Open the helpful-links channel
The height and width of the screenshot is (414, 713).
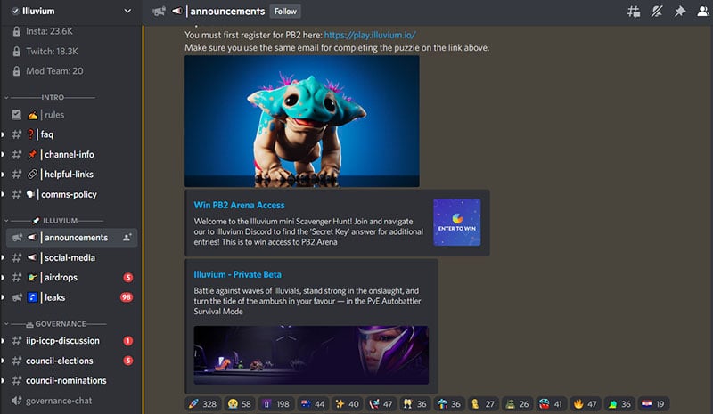pyautogui.click(x=70, y=174)
